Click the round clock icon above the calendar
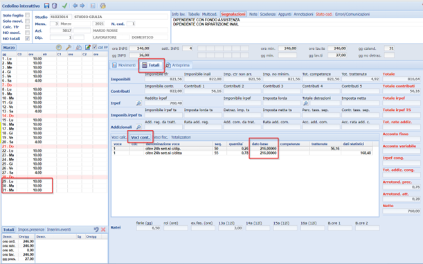This screenshot has height=264, width=423. [59, 48]
